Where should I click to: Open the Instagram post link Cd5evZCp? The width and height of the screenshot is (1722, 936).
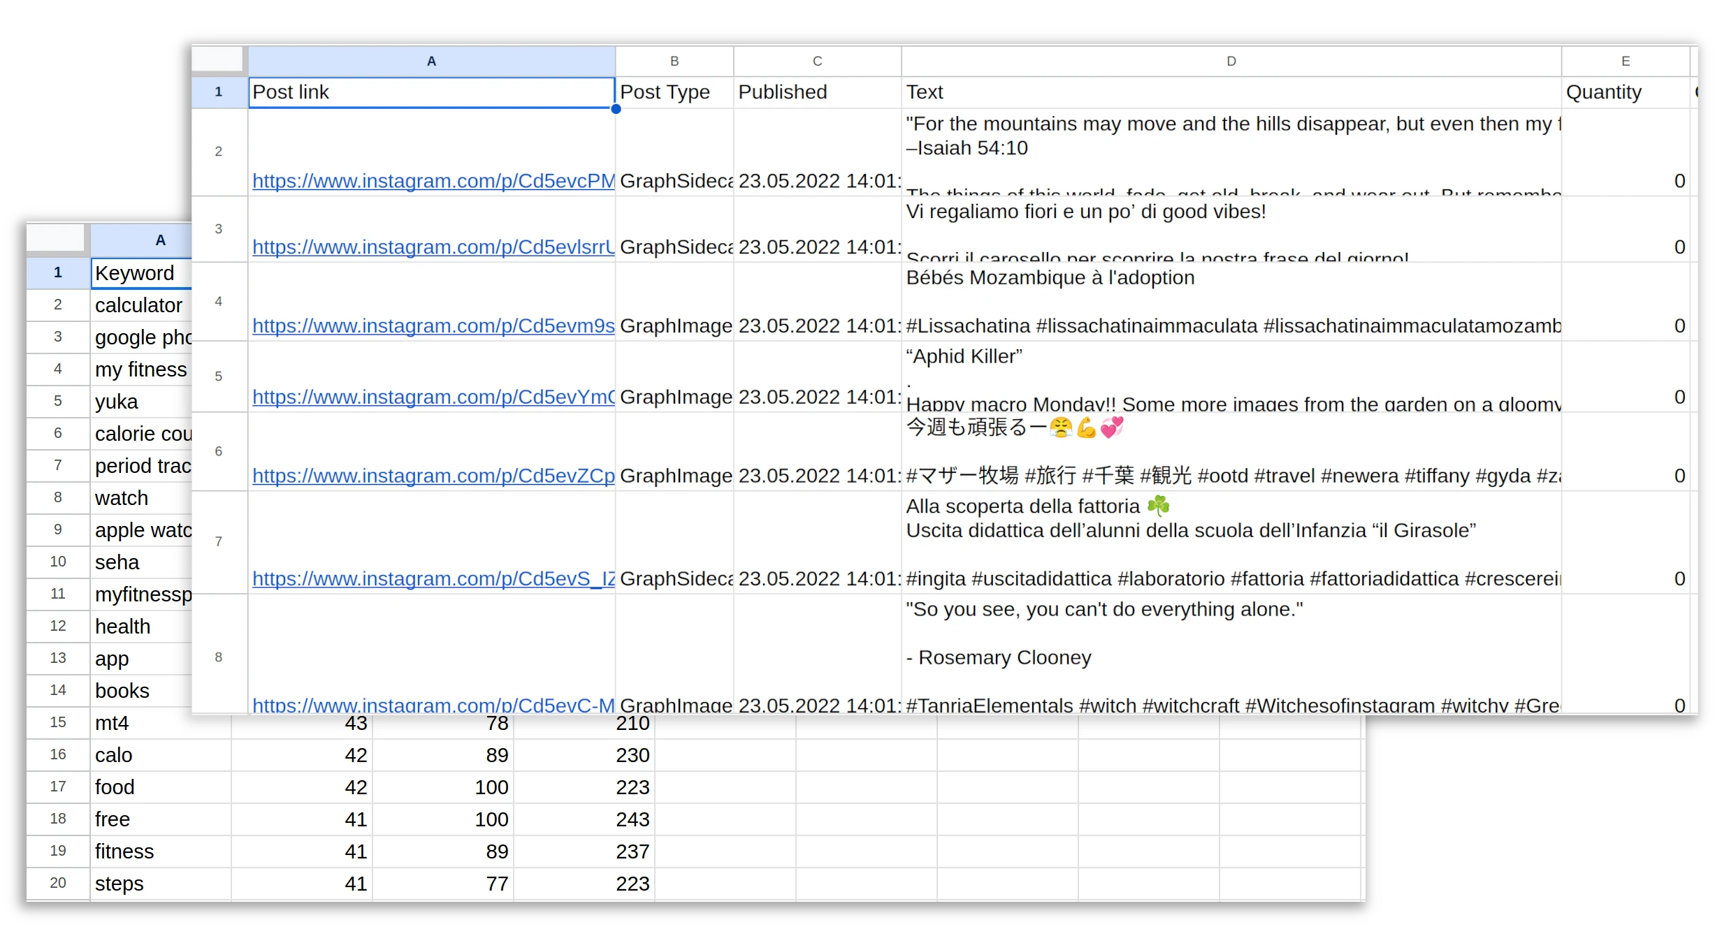point(432,476)
